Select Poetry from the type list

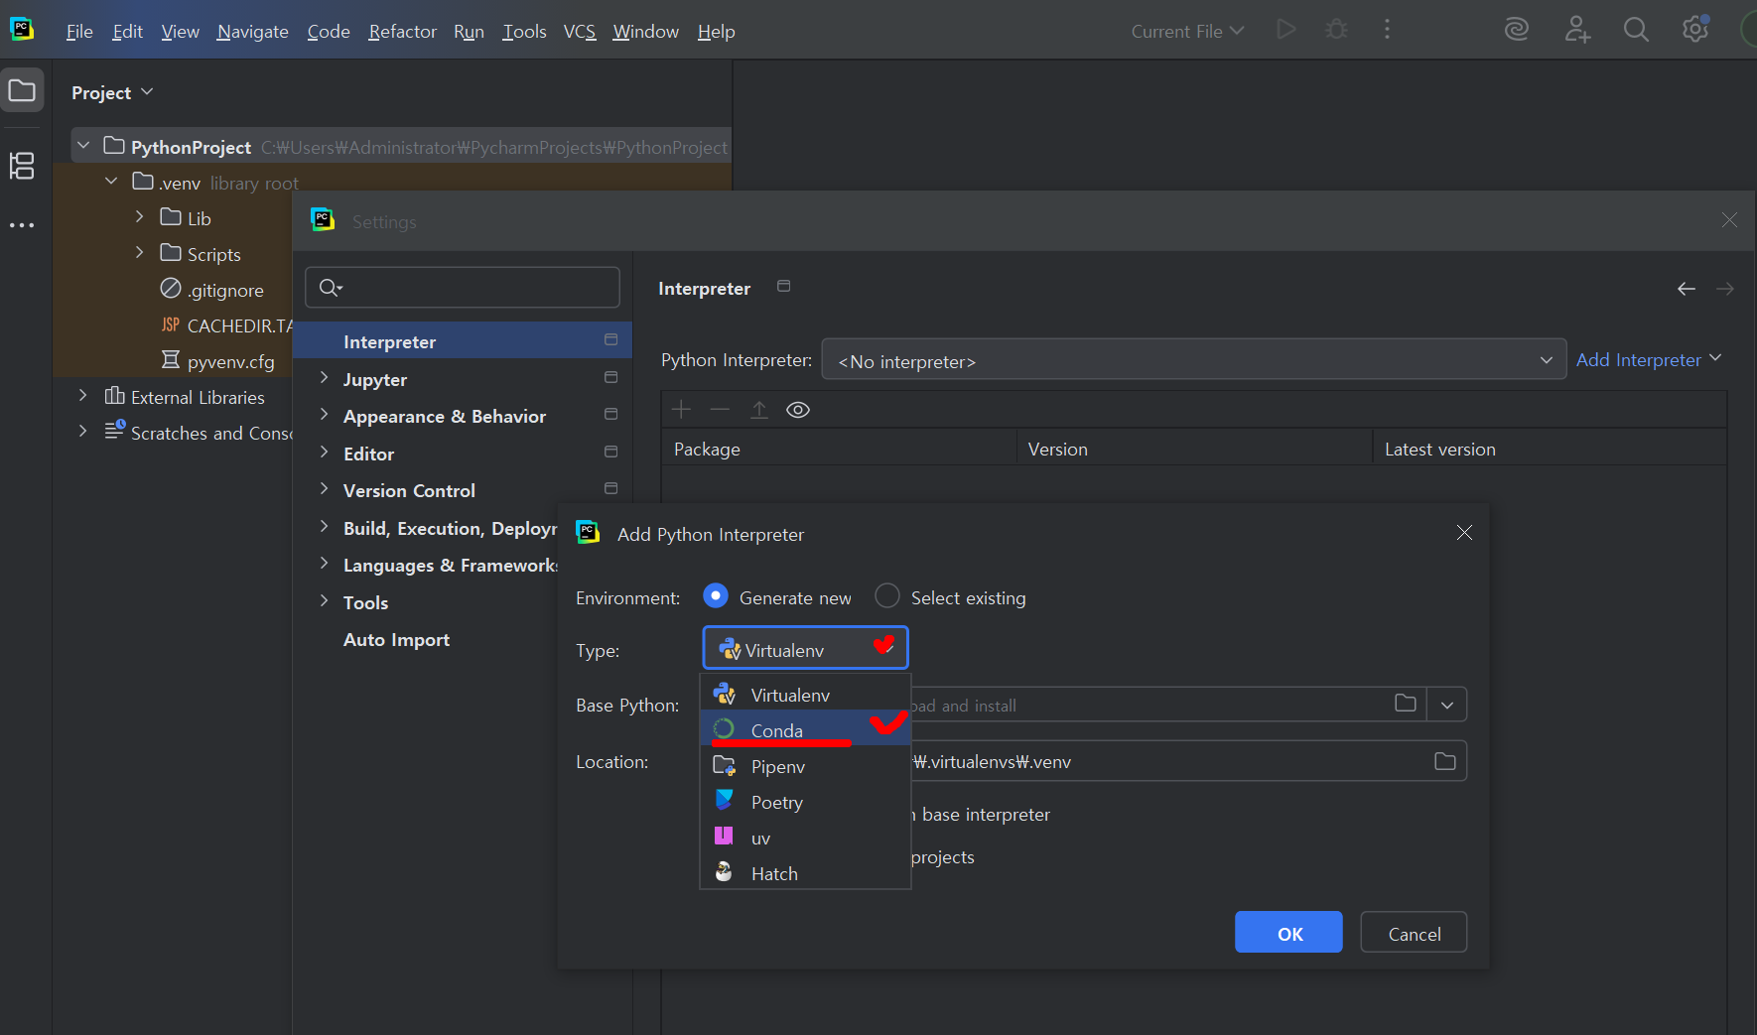coord(805,802)
